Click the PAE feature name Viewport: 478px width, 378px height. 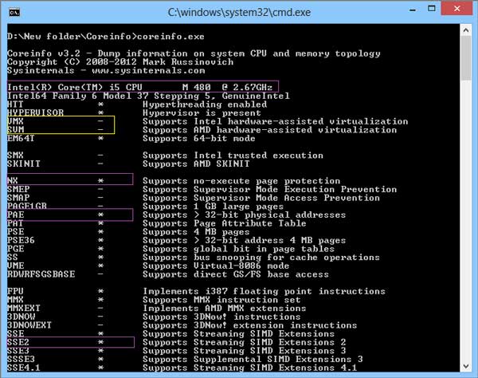pos(16,215)
